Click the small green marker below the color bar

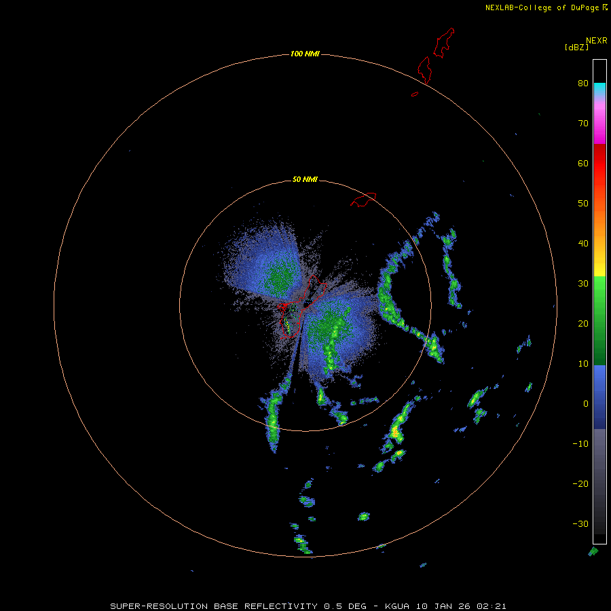(593, 551)
